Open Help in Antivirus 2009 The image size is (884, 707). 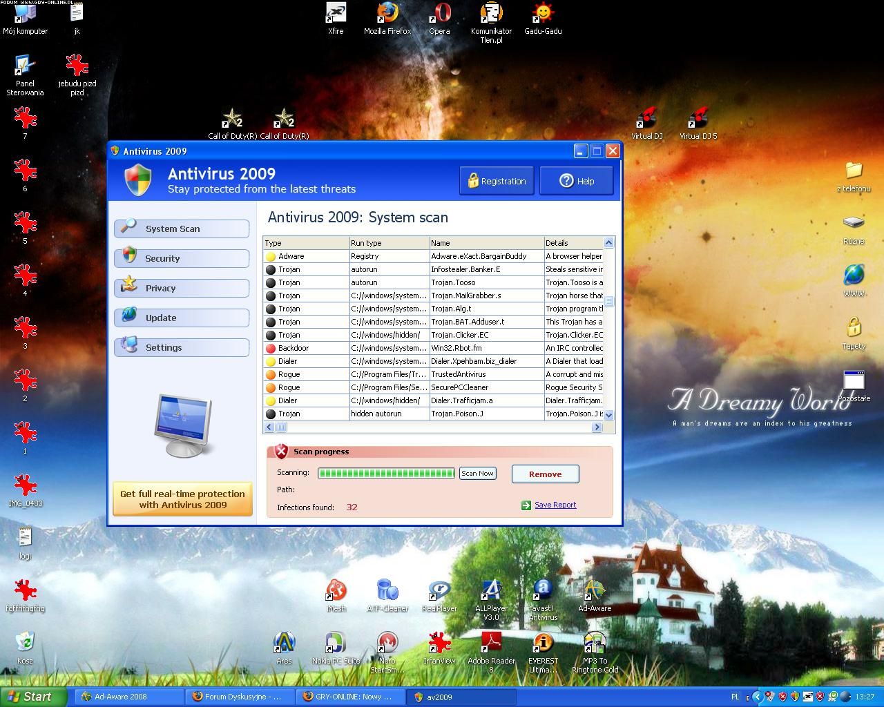577,181
